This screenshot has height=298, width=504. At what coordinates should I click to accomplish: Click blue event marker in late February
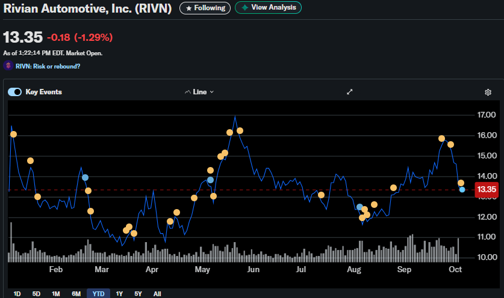85,178
